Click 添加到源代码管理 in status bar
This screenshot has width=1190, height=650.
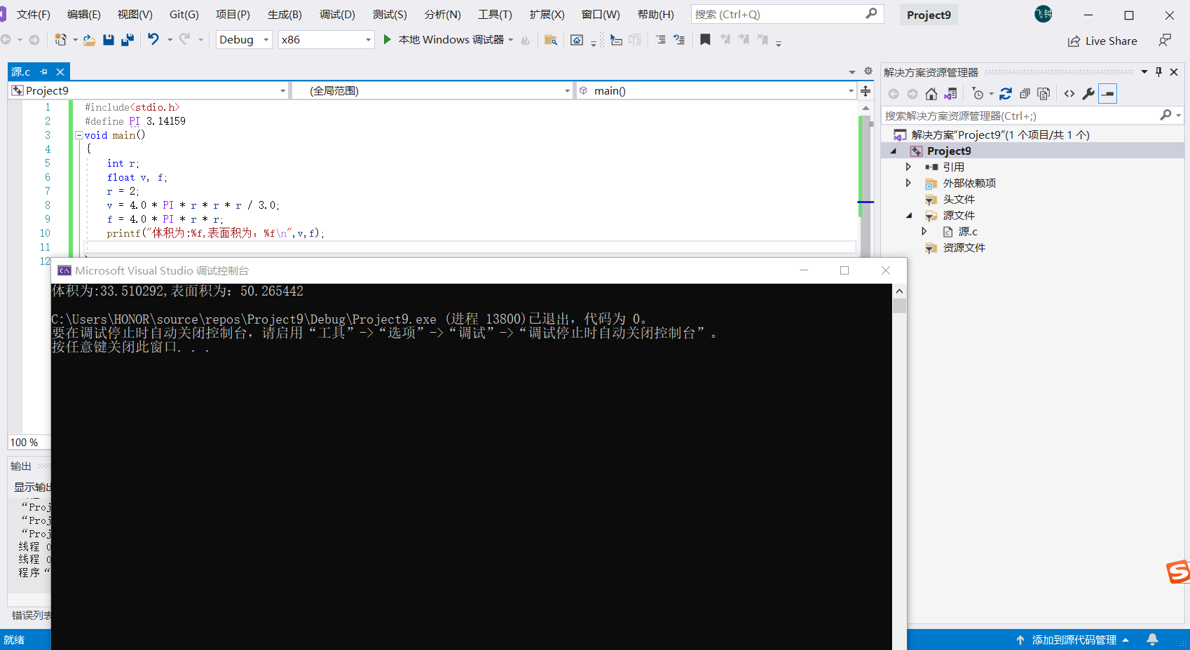point(1073,639)
